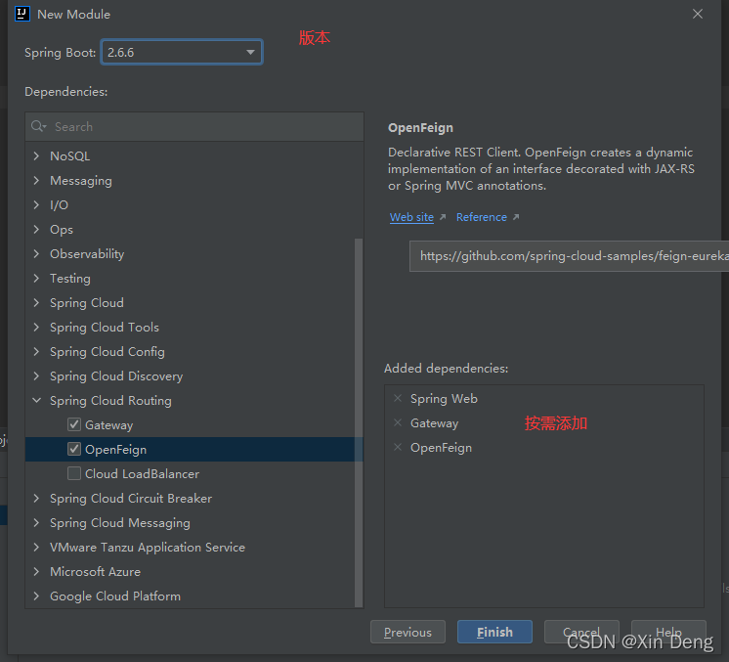Expand the Spring Cloud Config category
The height and width of the screenshot is (662, 729).
(37, 351)
